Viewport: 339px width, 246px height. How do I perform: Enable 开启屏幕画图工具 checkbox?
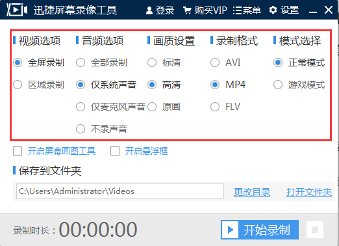(18, 151)
